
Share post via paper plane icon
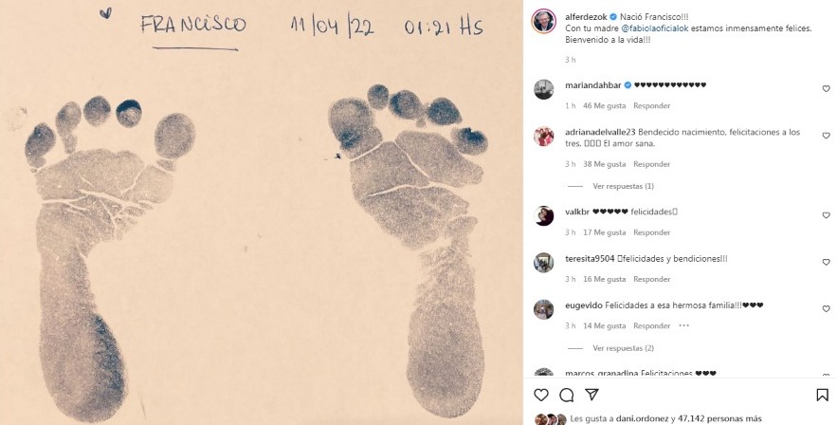pyautogui.click(x=591, y=394)
